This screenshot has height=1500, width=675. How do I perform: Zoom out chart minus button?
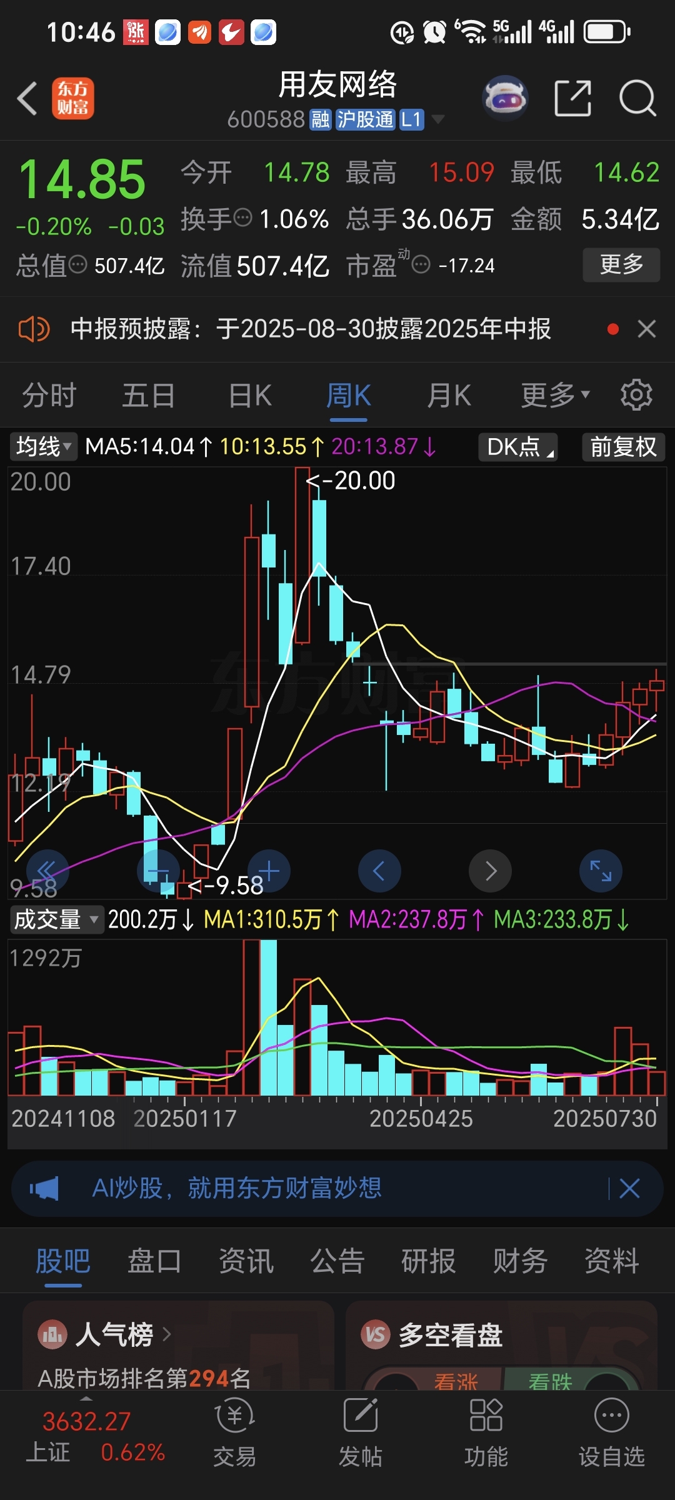click(x=158, y=871)
